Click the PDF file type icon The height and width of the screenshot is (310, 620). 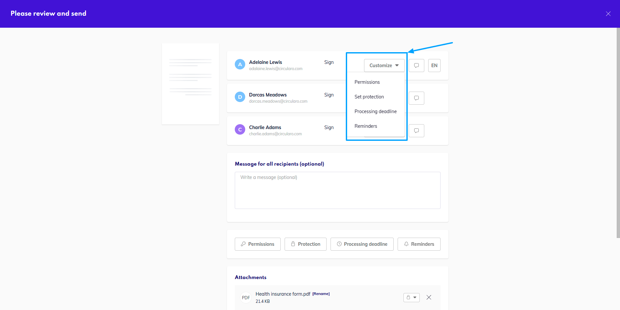pyautogui.click(x=246, y=298)
